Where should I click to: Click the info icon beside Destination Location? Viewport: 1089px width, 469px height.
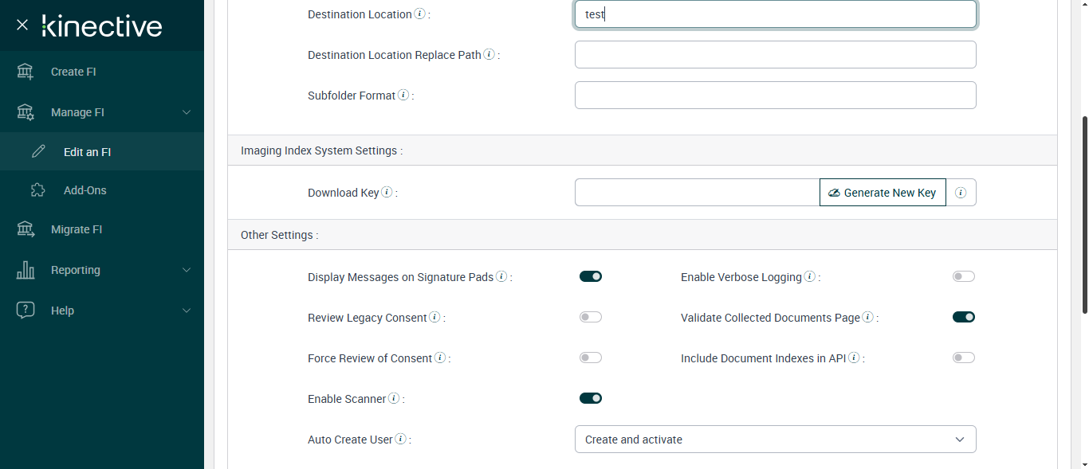[420, 14]
